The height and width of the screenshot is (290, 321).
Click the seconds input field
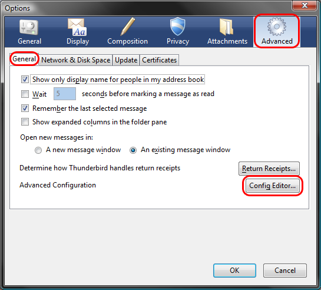click(x=65, y=94)
